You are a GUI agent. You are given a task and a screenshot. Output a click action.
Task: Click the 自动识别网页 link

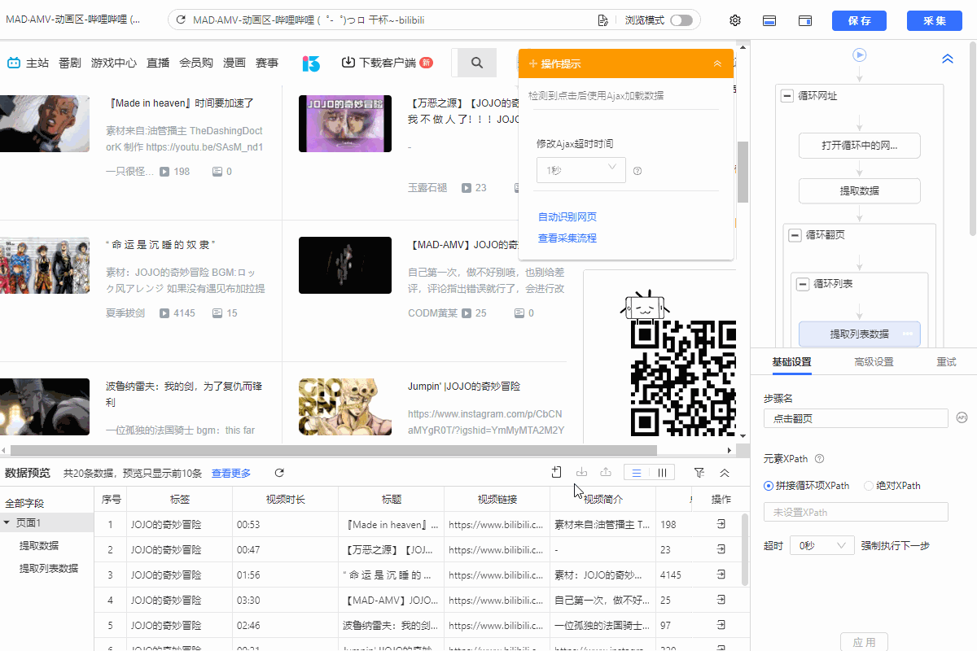[567, 217]
